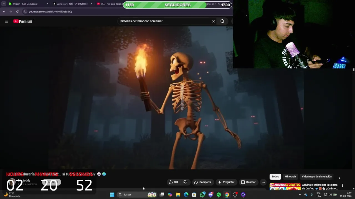Screen dimensions: 355x199
Task: Run search with magnifying glass button
Action: point(222,21)
